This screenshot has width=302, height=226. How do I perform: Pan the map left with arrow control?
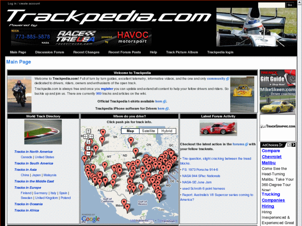[x=86, y=136]
